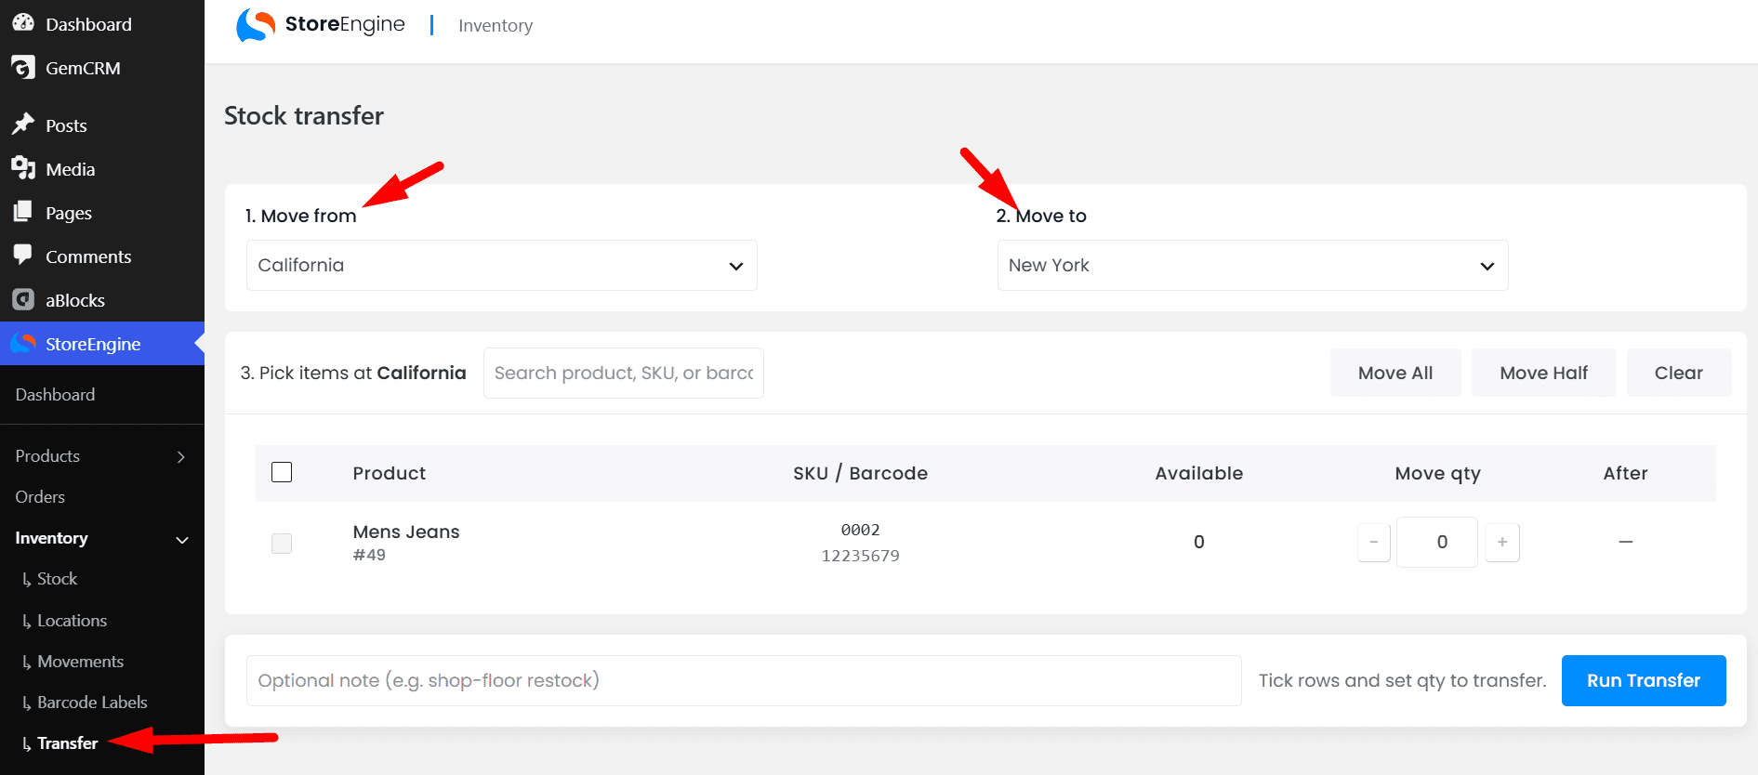The image size is (1758, 775).
Task: Open the Orders submenu item
Action: click(40, 497)
